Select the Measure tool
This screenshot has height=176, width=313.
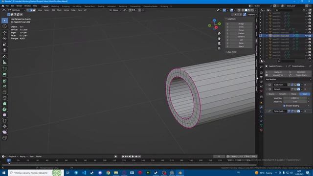click(x=4, y=63)
